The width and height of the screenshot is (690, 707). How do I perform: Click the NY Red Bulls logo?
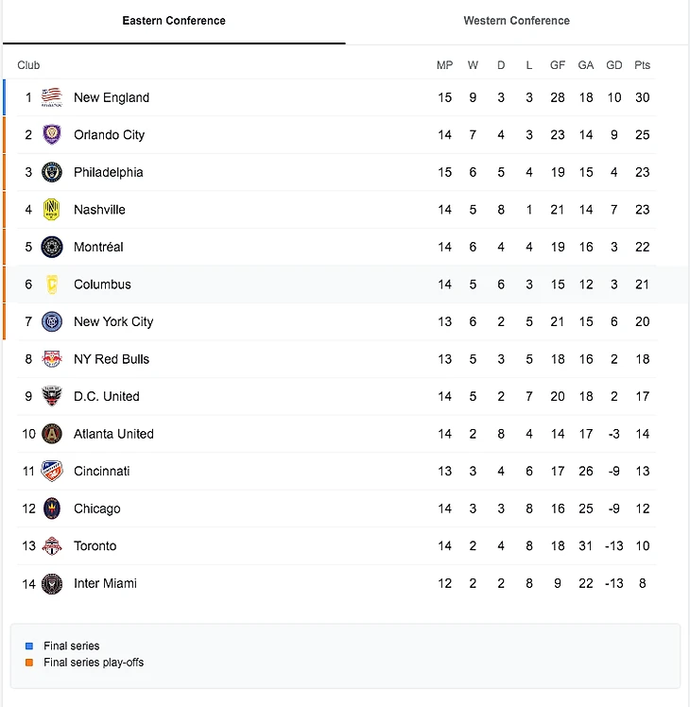click(x=52, y=359)
